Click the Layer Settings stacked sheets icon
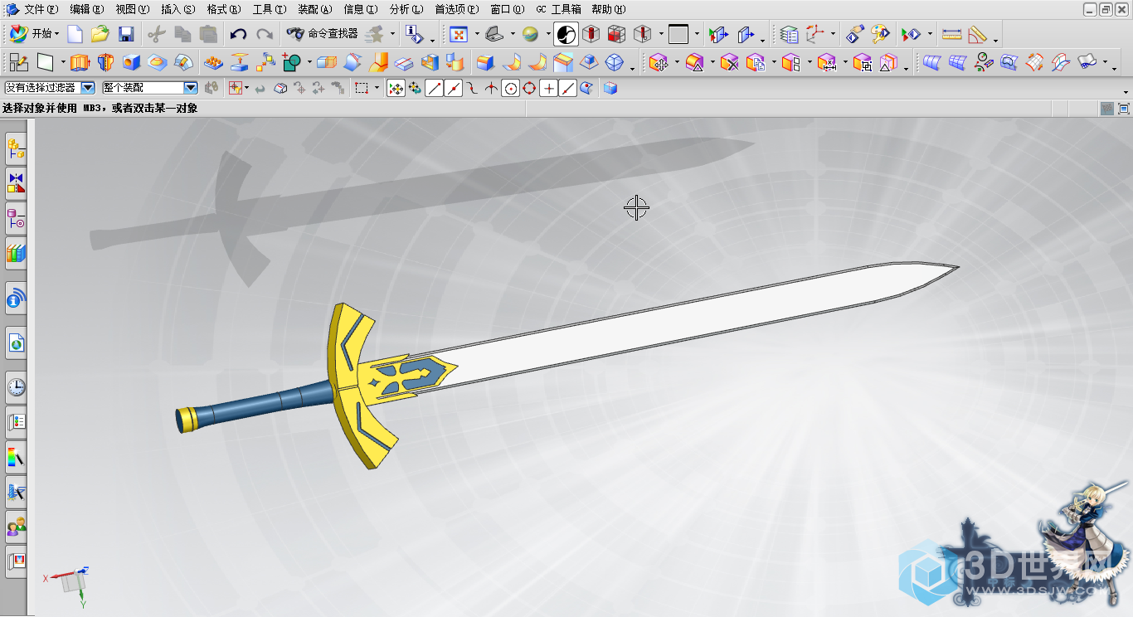This screenshot has width=1133, height=617. pos(790,34)
